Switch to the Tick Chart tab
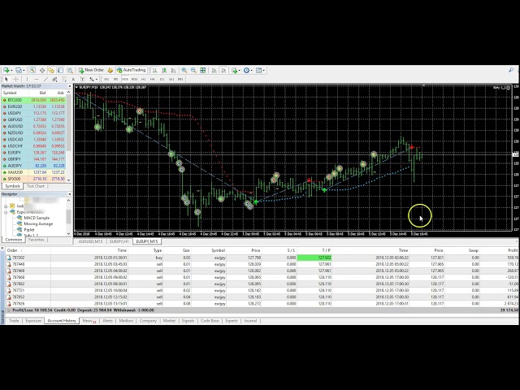Screen dimensions: 520x390 [36, 186]
